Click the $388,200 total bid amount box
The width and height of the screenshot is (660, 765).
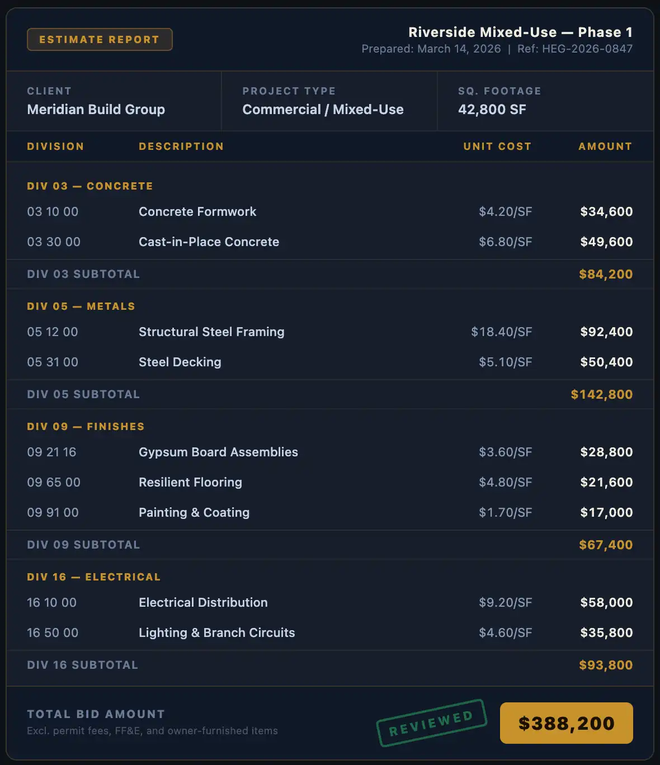click(566, 723)
